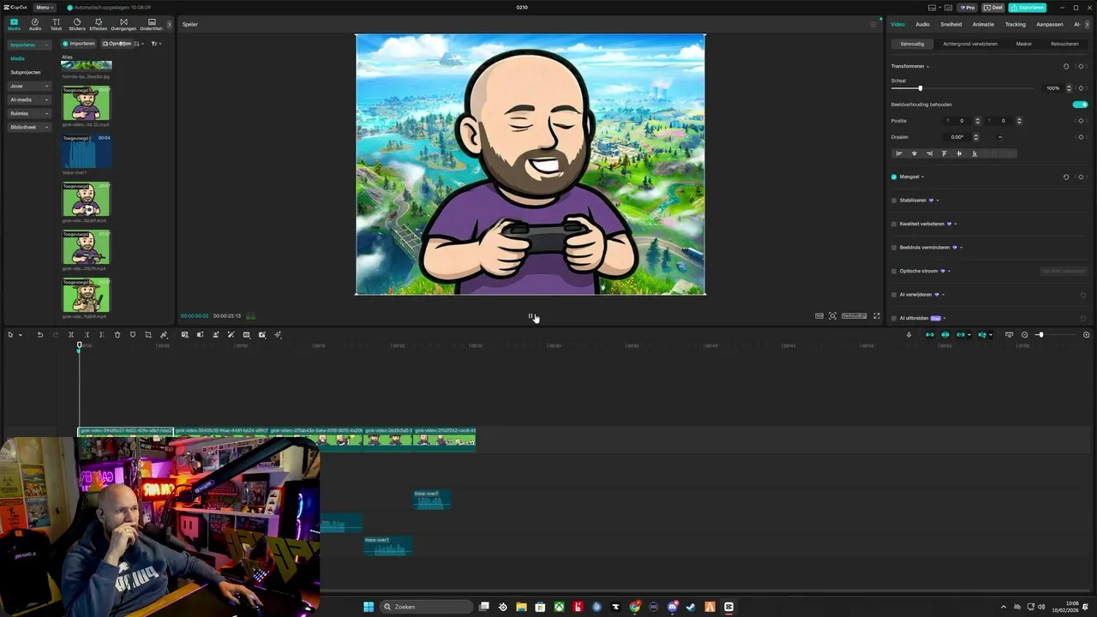
Task: Click the player snapshot focus icon
Action: pos(832,315)
